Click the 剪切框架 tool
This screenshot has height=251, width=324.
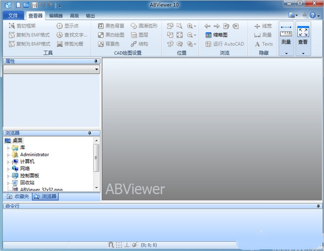click(x=22, y=26)
